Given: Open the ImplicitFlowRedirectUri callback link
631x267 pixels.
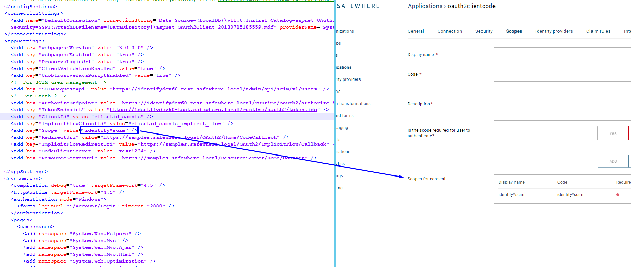Looking at the screenshot, I should click(x=233, y=144).
